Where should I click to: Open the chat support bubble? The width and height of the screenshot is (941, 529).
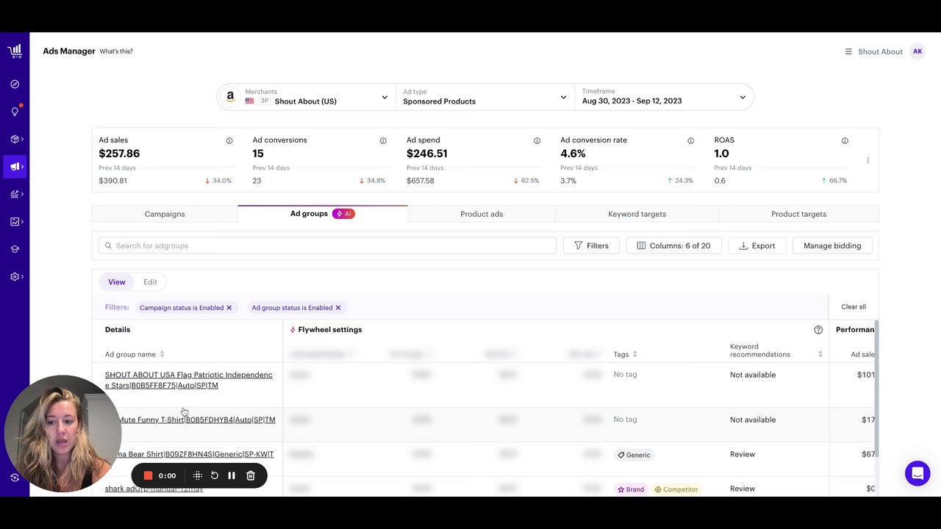pos(917,474)
